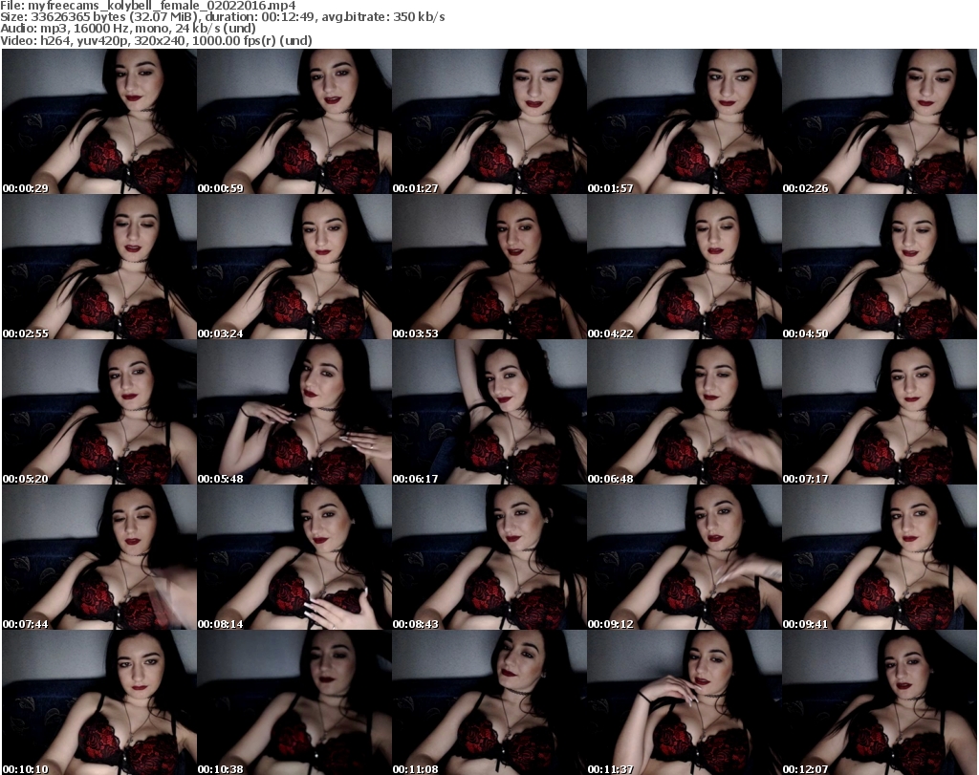Open the frame at 00:00:59

[294, 121]
